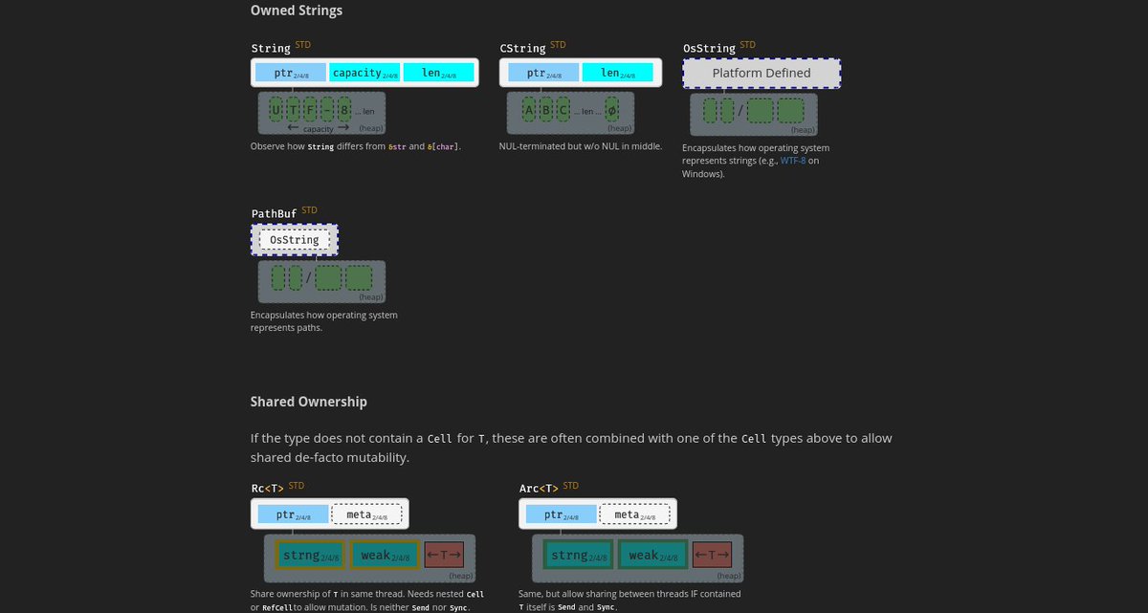Screen dimensions: 1148x613
Task: Click the Platform Defined box under OsString
Action: tap(762, 73)
